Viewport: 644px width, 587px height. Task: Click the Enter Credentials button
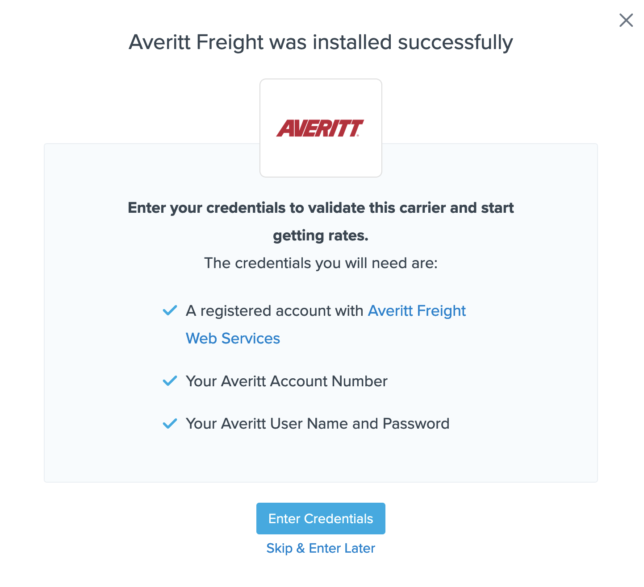(321, 518)
